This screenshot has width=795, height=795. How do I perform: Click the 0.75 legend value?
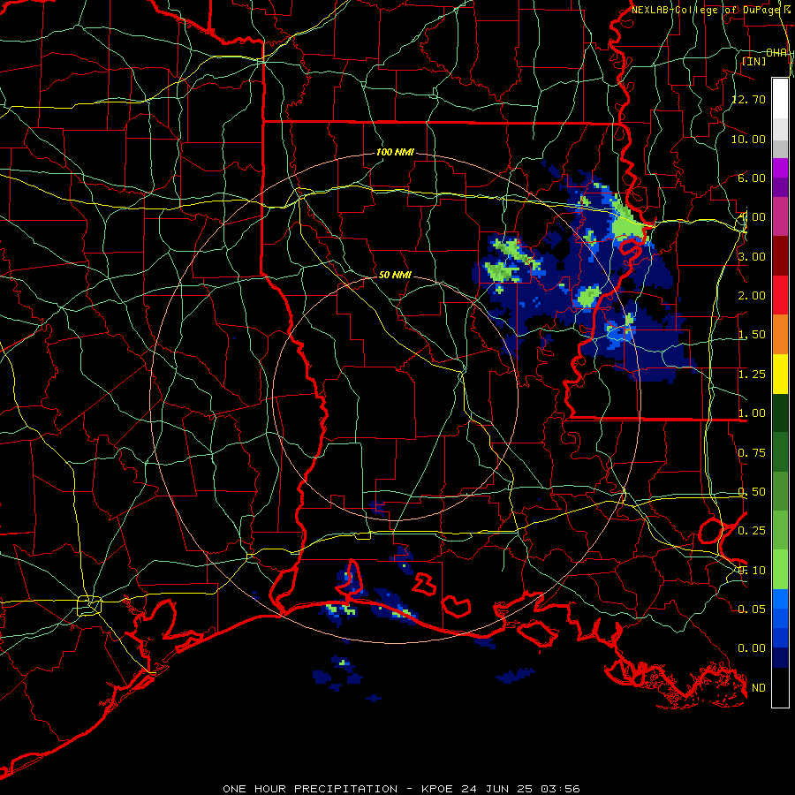pyautogui.click(x=752, y=453)
